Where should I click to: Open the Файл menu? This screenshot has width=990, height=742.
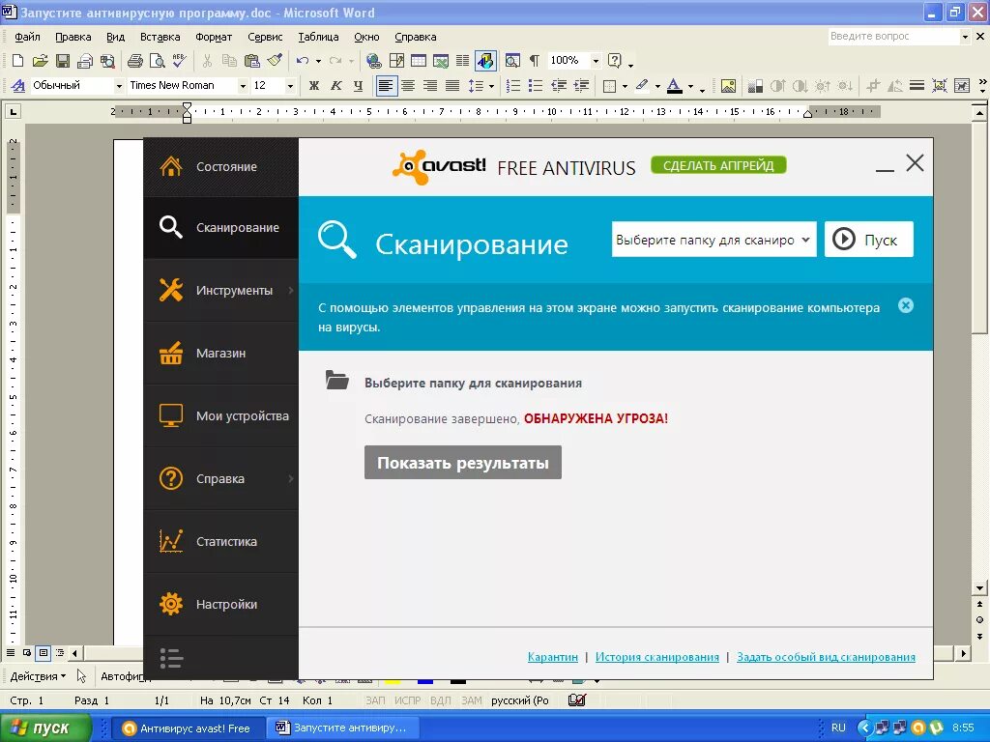tap(27, 37)
